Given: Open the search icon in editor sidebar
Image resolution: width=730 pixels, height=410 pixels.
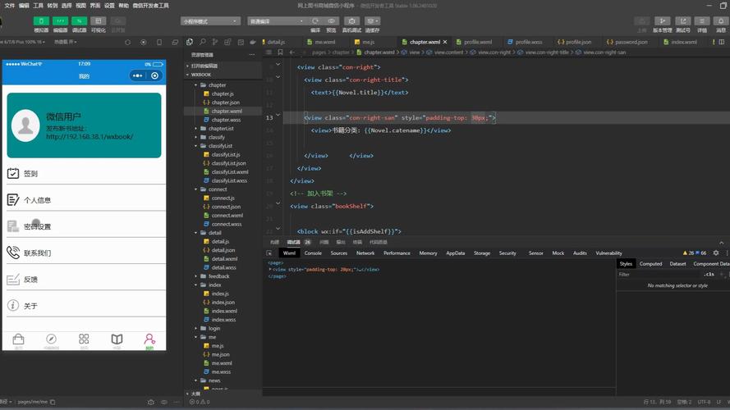Looking at the screenshot, I should pos(203,42).
